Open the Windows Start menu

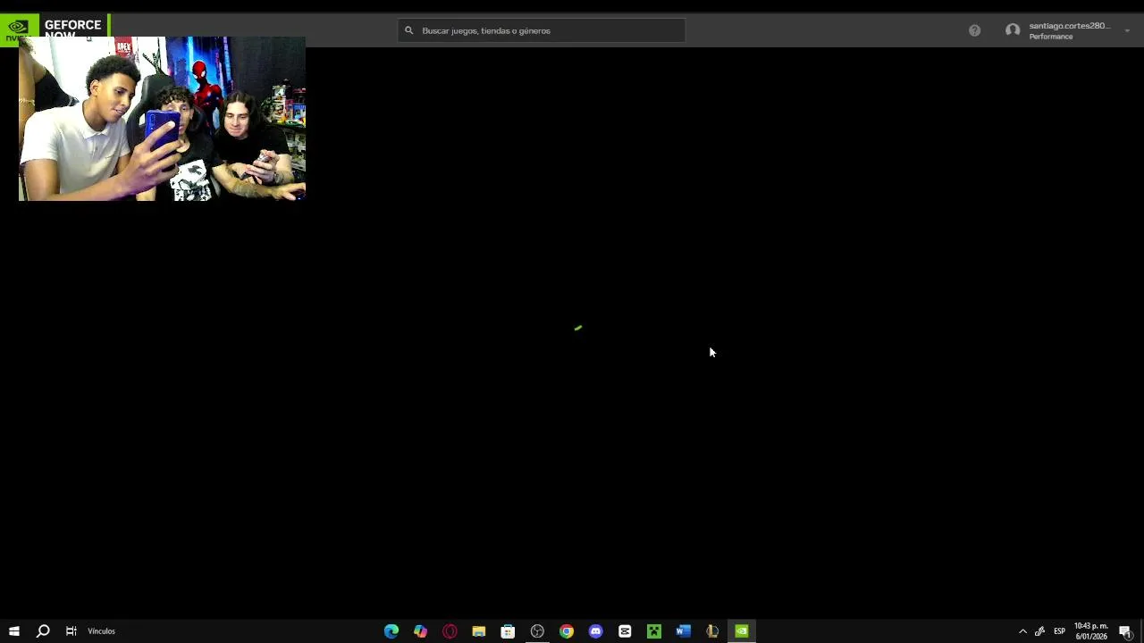coord(13,631)
